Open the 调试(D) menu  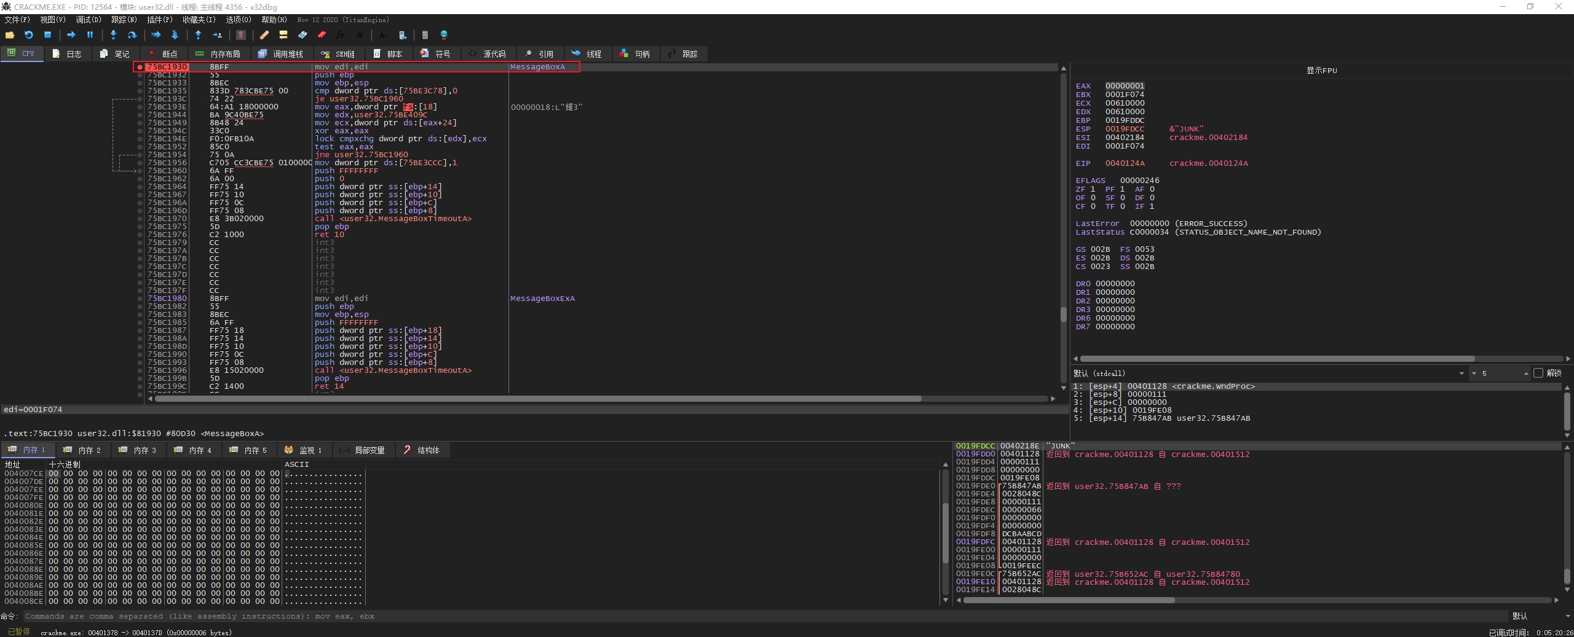point(88,20)
